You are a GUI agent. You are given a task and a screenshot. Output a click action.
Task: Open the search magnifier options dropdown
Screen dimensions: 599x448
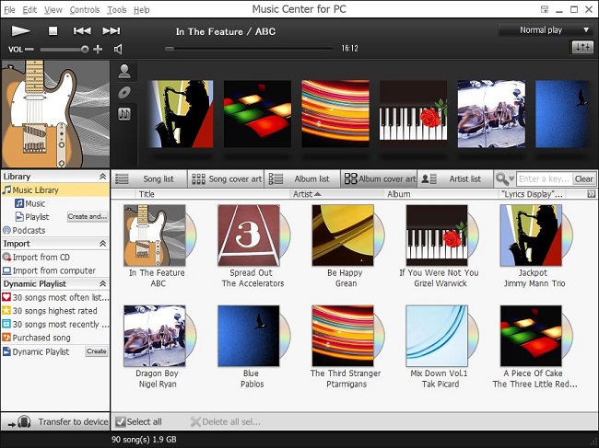[505, 178]
